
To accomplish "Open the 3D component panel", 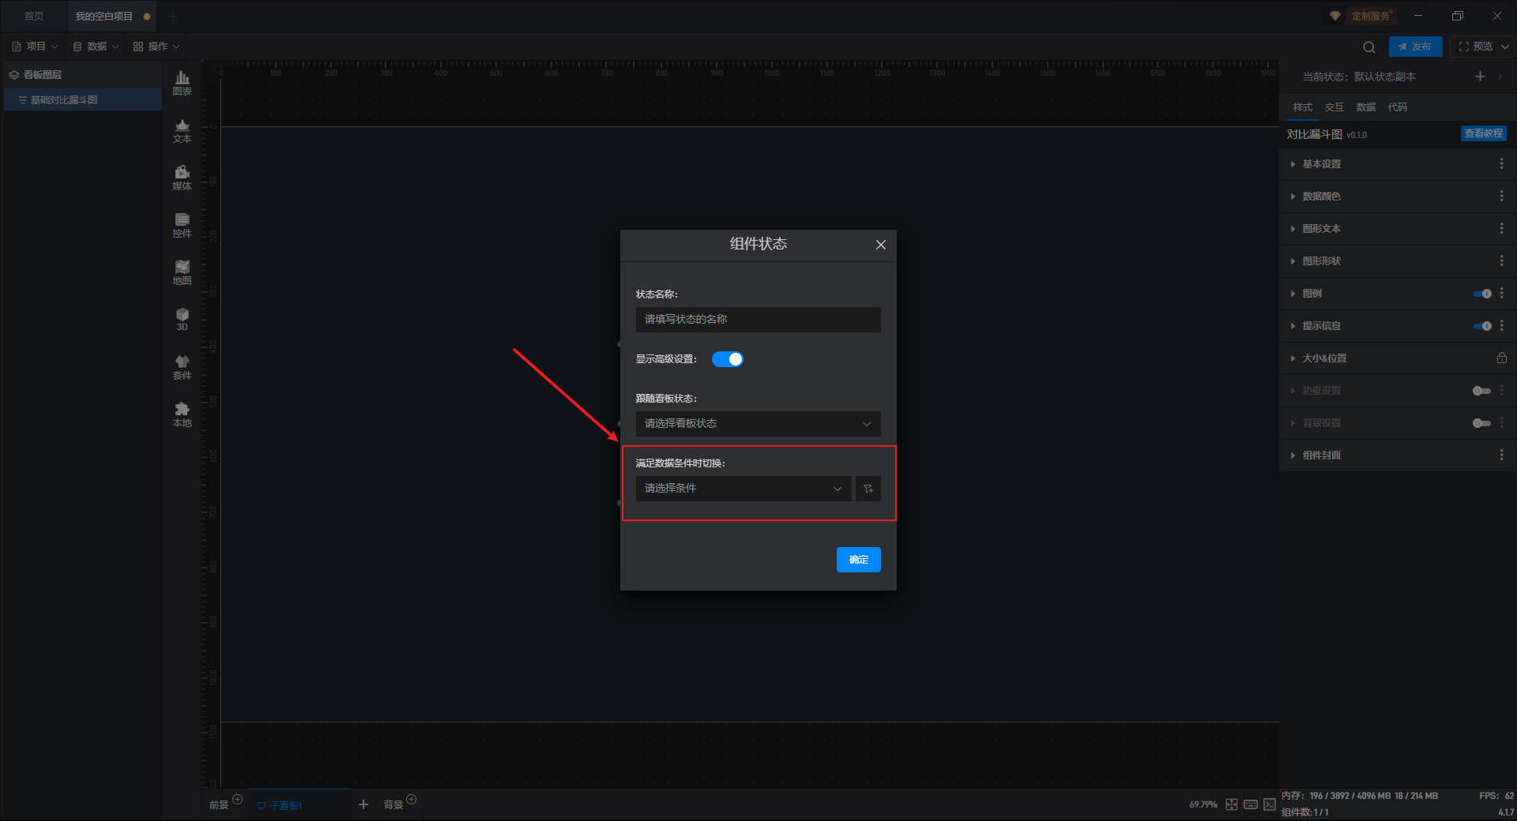I will pyautogui.click(x=182, y=319).
